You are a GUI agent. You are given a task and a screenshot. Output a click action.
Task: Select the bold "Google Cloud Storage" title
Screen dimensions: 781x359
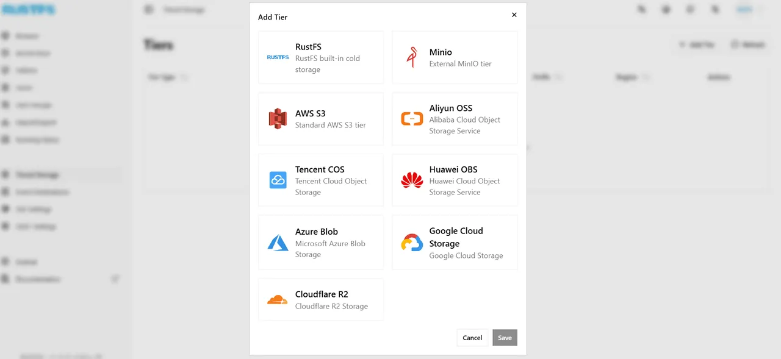tap(456, 237)
